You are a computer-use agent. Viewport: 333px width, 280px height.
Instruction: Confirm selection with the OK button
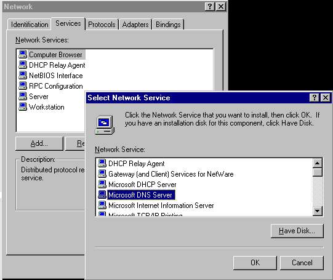255,263
